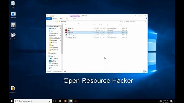The height and width of the screenshot is (103, 184).
Task: Select the reshacker_setup file
Action: [72, 35]
